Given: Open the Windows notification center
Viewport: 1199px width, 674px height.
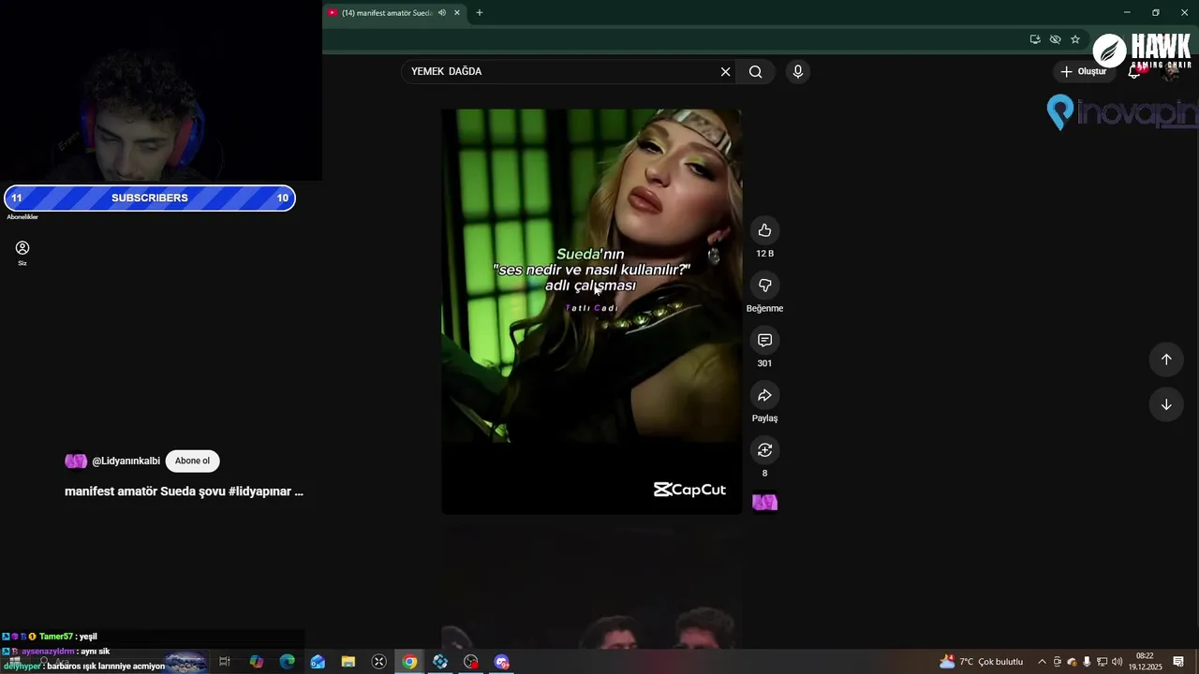Looking at the screenshot, I should (x=1178, y=662).
